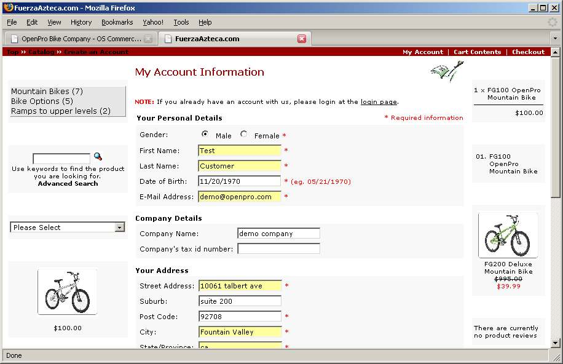Open the tab list dropdown arrow
Screen dimensions: 563x364
point(555,39)
